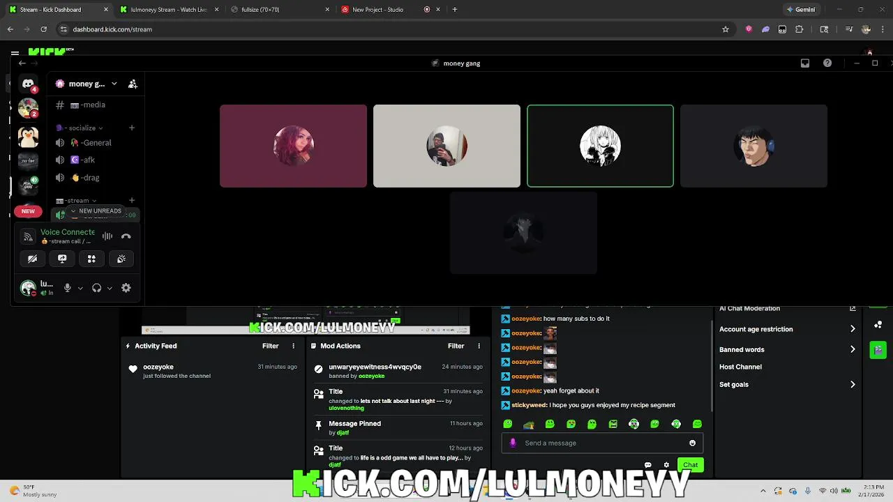The width and height of the screenshot is (893, 502).
Task: Open voice connection details signal icon
Action: [x=28, y=236]
